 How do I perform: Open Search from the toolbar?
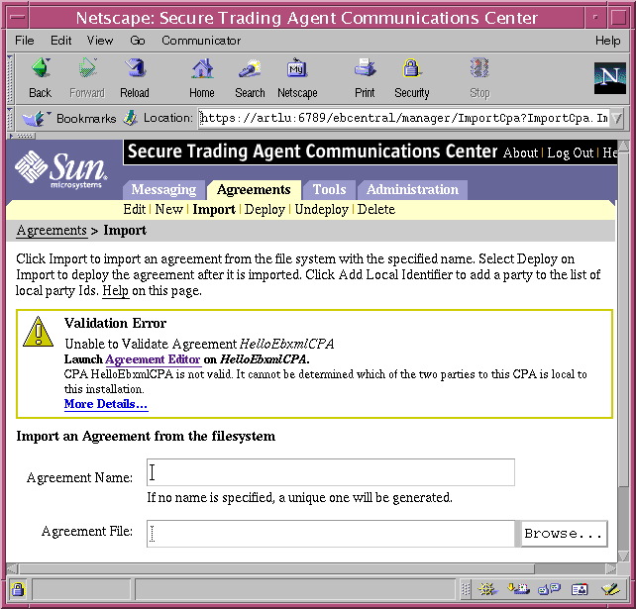(250, 68)
